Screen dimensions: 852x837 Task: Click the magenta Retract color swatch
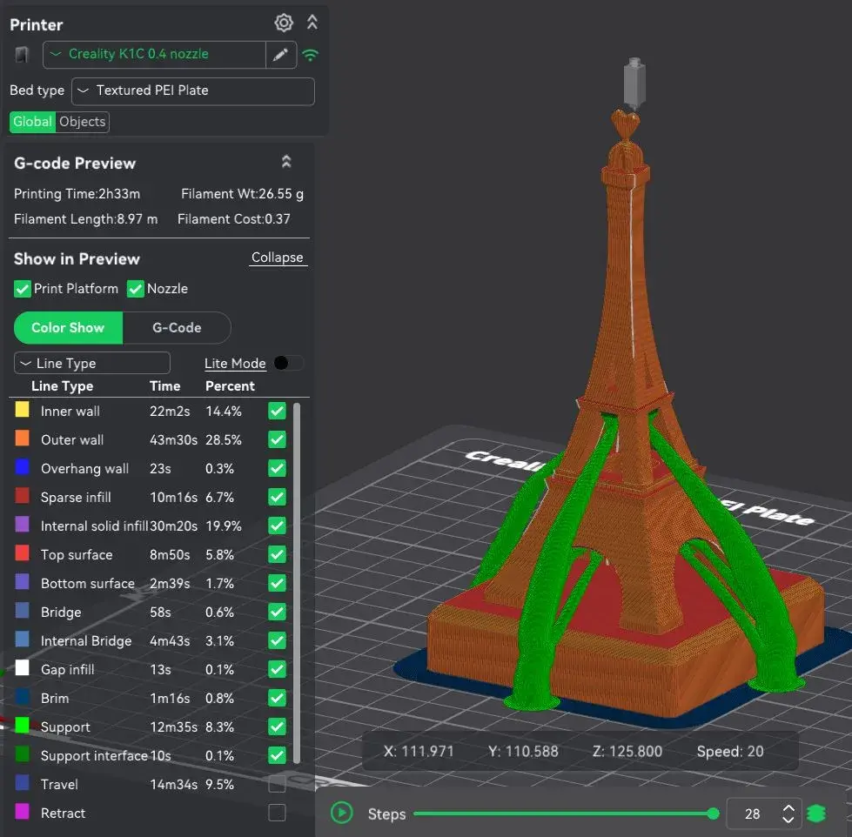pyautogui.click(x=23, y=812)
